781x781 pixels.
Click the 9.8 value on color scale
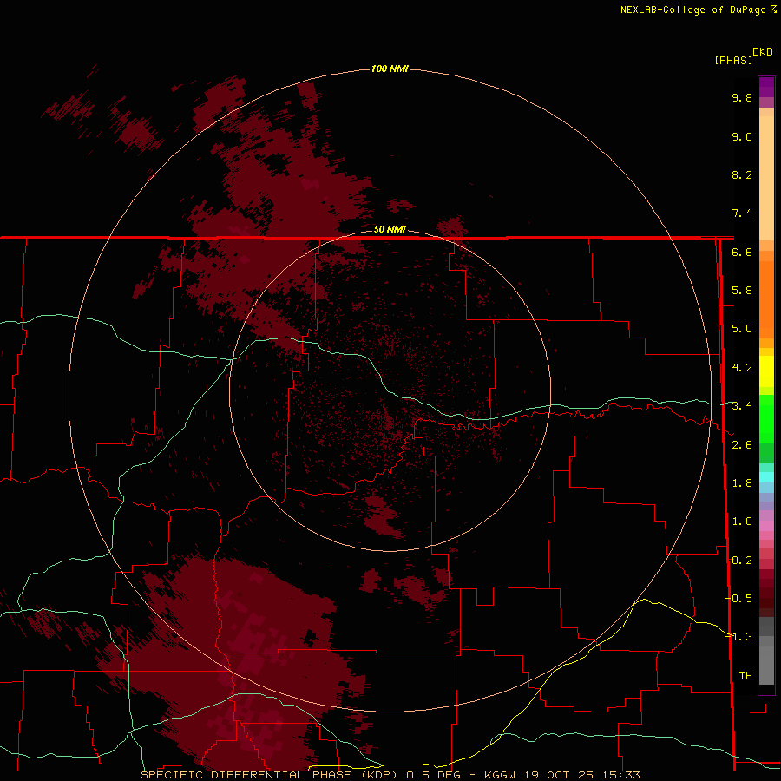tap(742, 97)
